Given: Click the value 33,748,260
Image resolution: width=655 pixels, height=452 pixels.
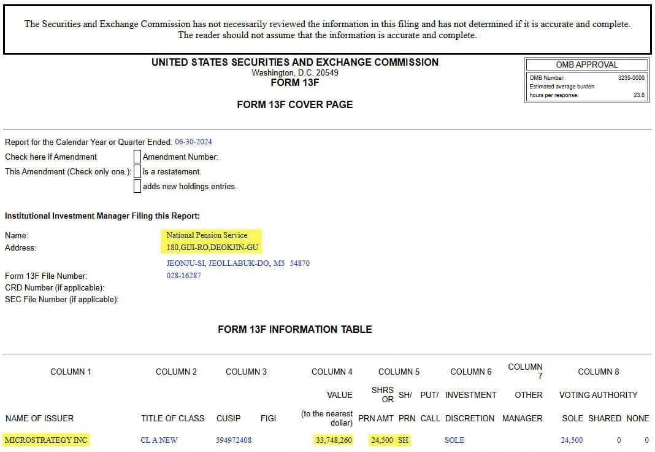Looking at the screenshot, I should [334, 440].
